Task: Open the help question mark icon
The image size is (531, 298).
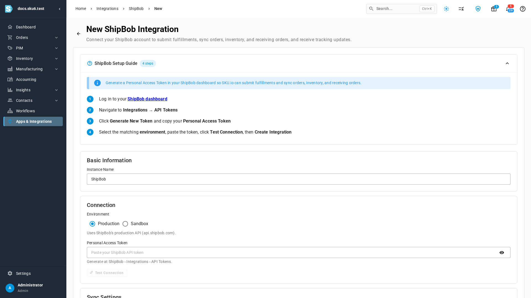Action: click(523, 9)
